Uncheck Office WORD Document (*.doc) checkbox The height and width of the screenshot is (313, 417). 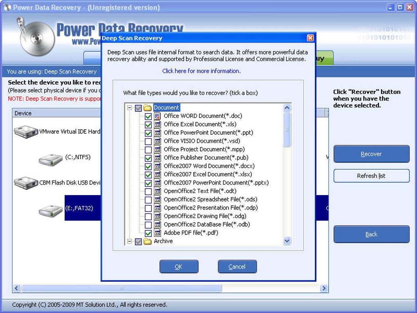tap(148, 116)
